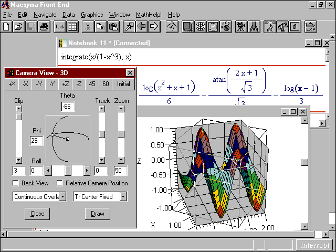Click the balance scales toolbar icon

(282, 26)
